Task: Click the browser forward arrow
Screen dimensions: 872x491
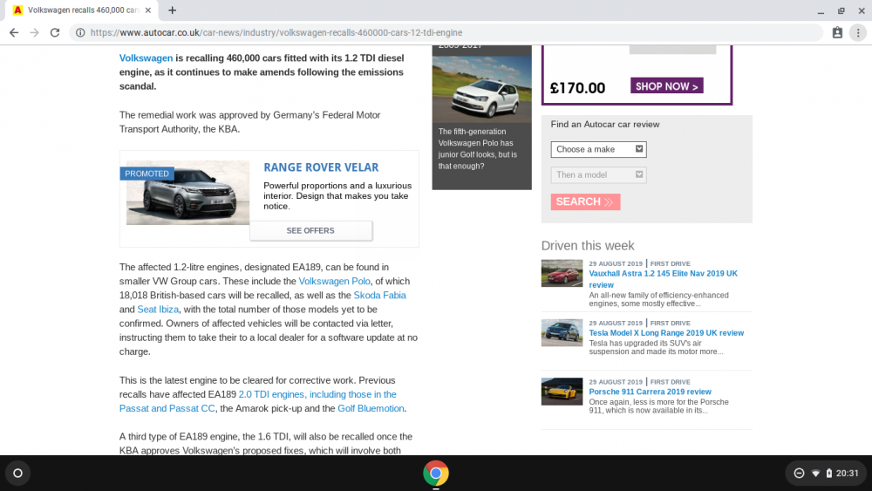Action: click(x=35, y=33)
